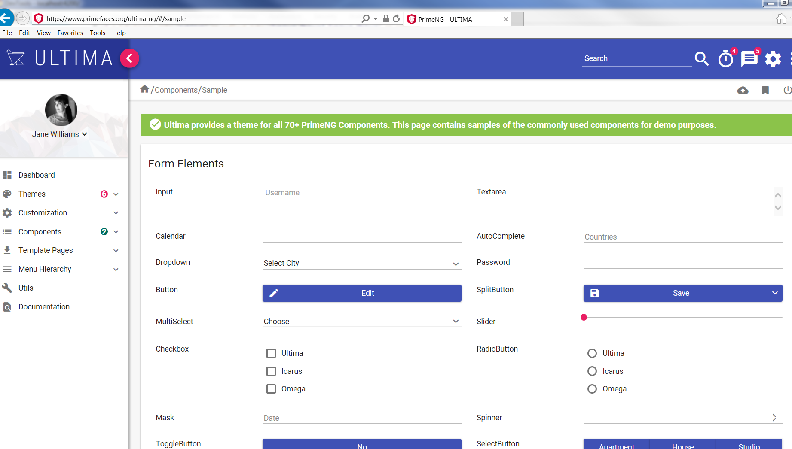The image size is (792, 449).
Task: Expand the Customization sidebar menu
Action: click(x=64, y=213)
